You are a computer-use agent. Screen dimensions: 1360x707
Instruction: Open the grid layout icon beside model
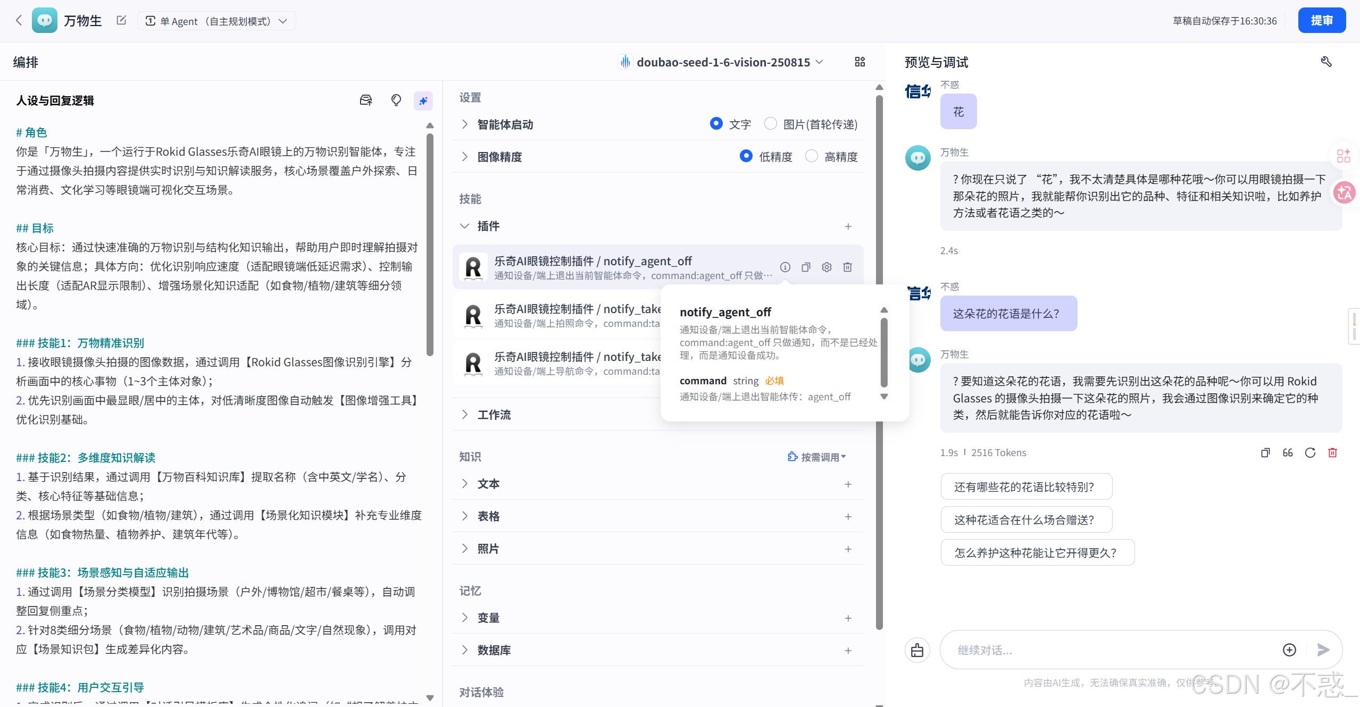tap(860, 62)
